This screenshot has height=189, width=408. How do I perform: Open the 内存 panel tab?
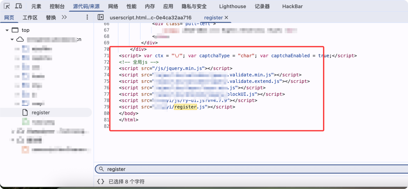tap(150, 6)
